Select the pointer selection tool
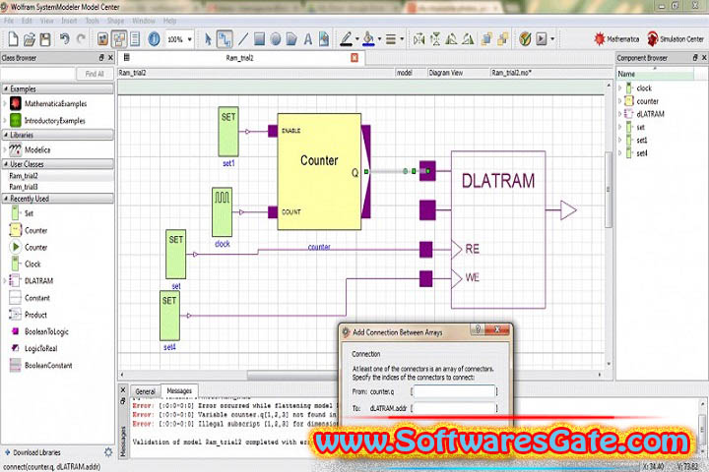This screenshot has width=709, height=472. pos(208,39)
